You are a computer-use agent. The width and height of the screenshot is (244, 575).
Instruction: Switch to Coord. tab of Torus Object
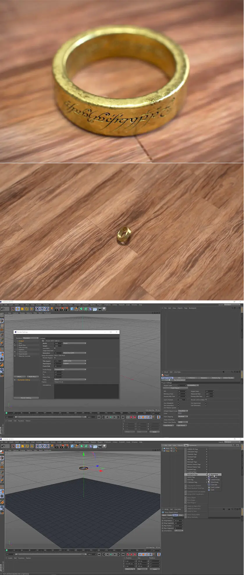coord(170,515)
